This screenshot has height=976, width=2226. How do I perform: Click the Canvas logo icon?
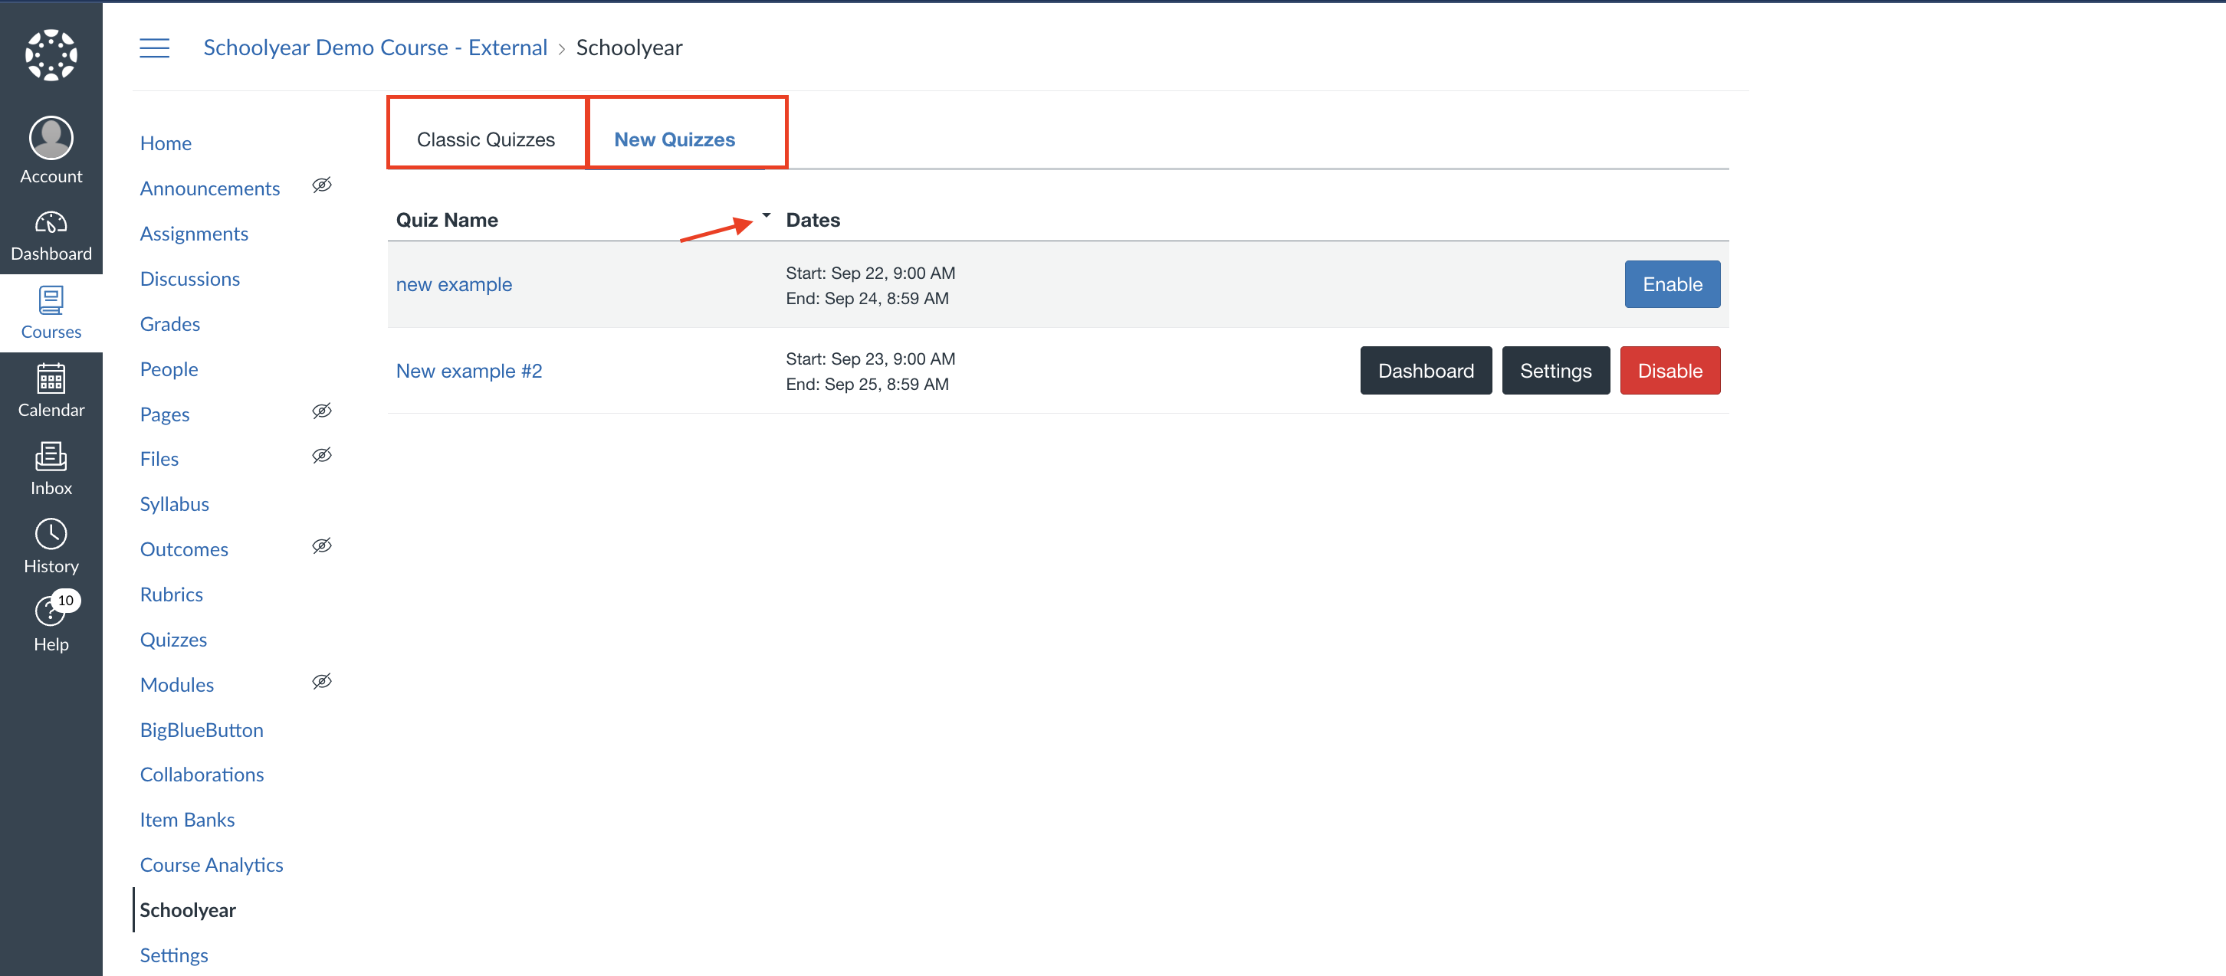click(x=51, y=54)
